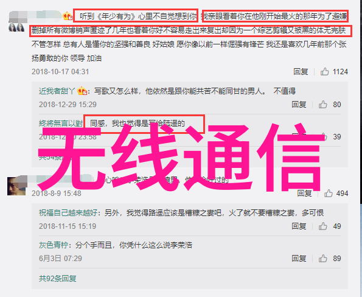362x297 pixels.
Task: Reply to the 2018-8-9 15:48 comment
Action: click(x=304, y=193)
